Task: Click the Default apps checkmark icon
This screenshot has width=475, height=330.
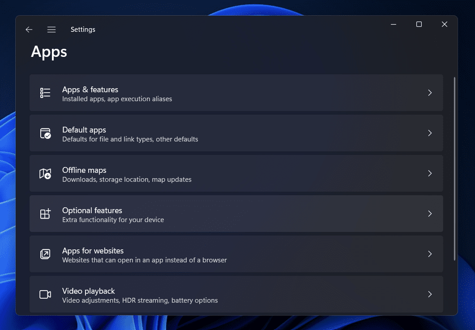Action: [45, 133]
